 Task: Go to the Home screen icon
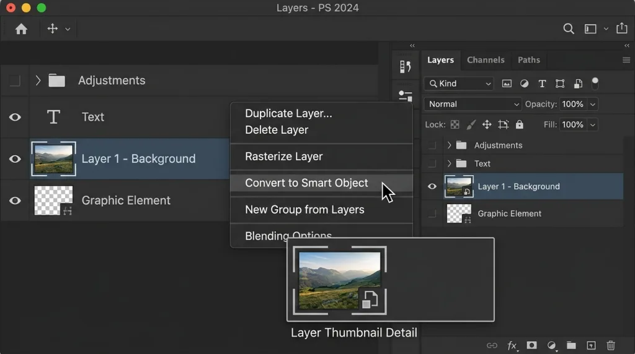(x=21, y=28)
